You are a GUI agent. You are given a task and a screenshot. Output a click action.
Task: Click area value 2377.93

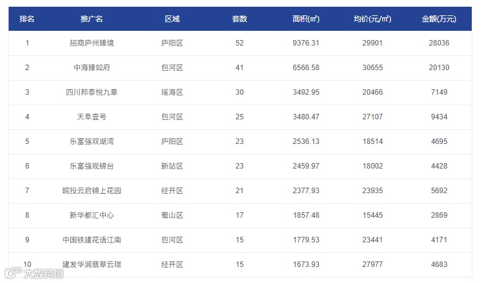306,191
